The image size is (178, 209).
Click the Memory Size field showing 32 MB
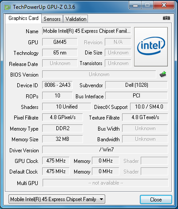click(x=63, y=139)
